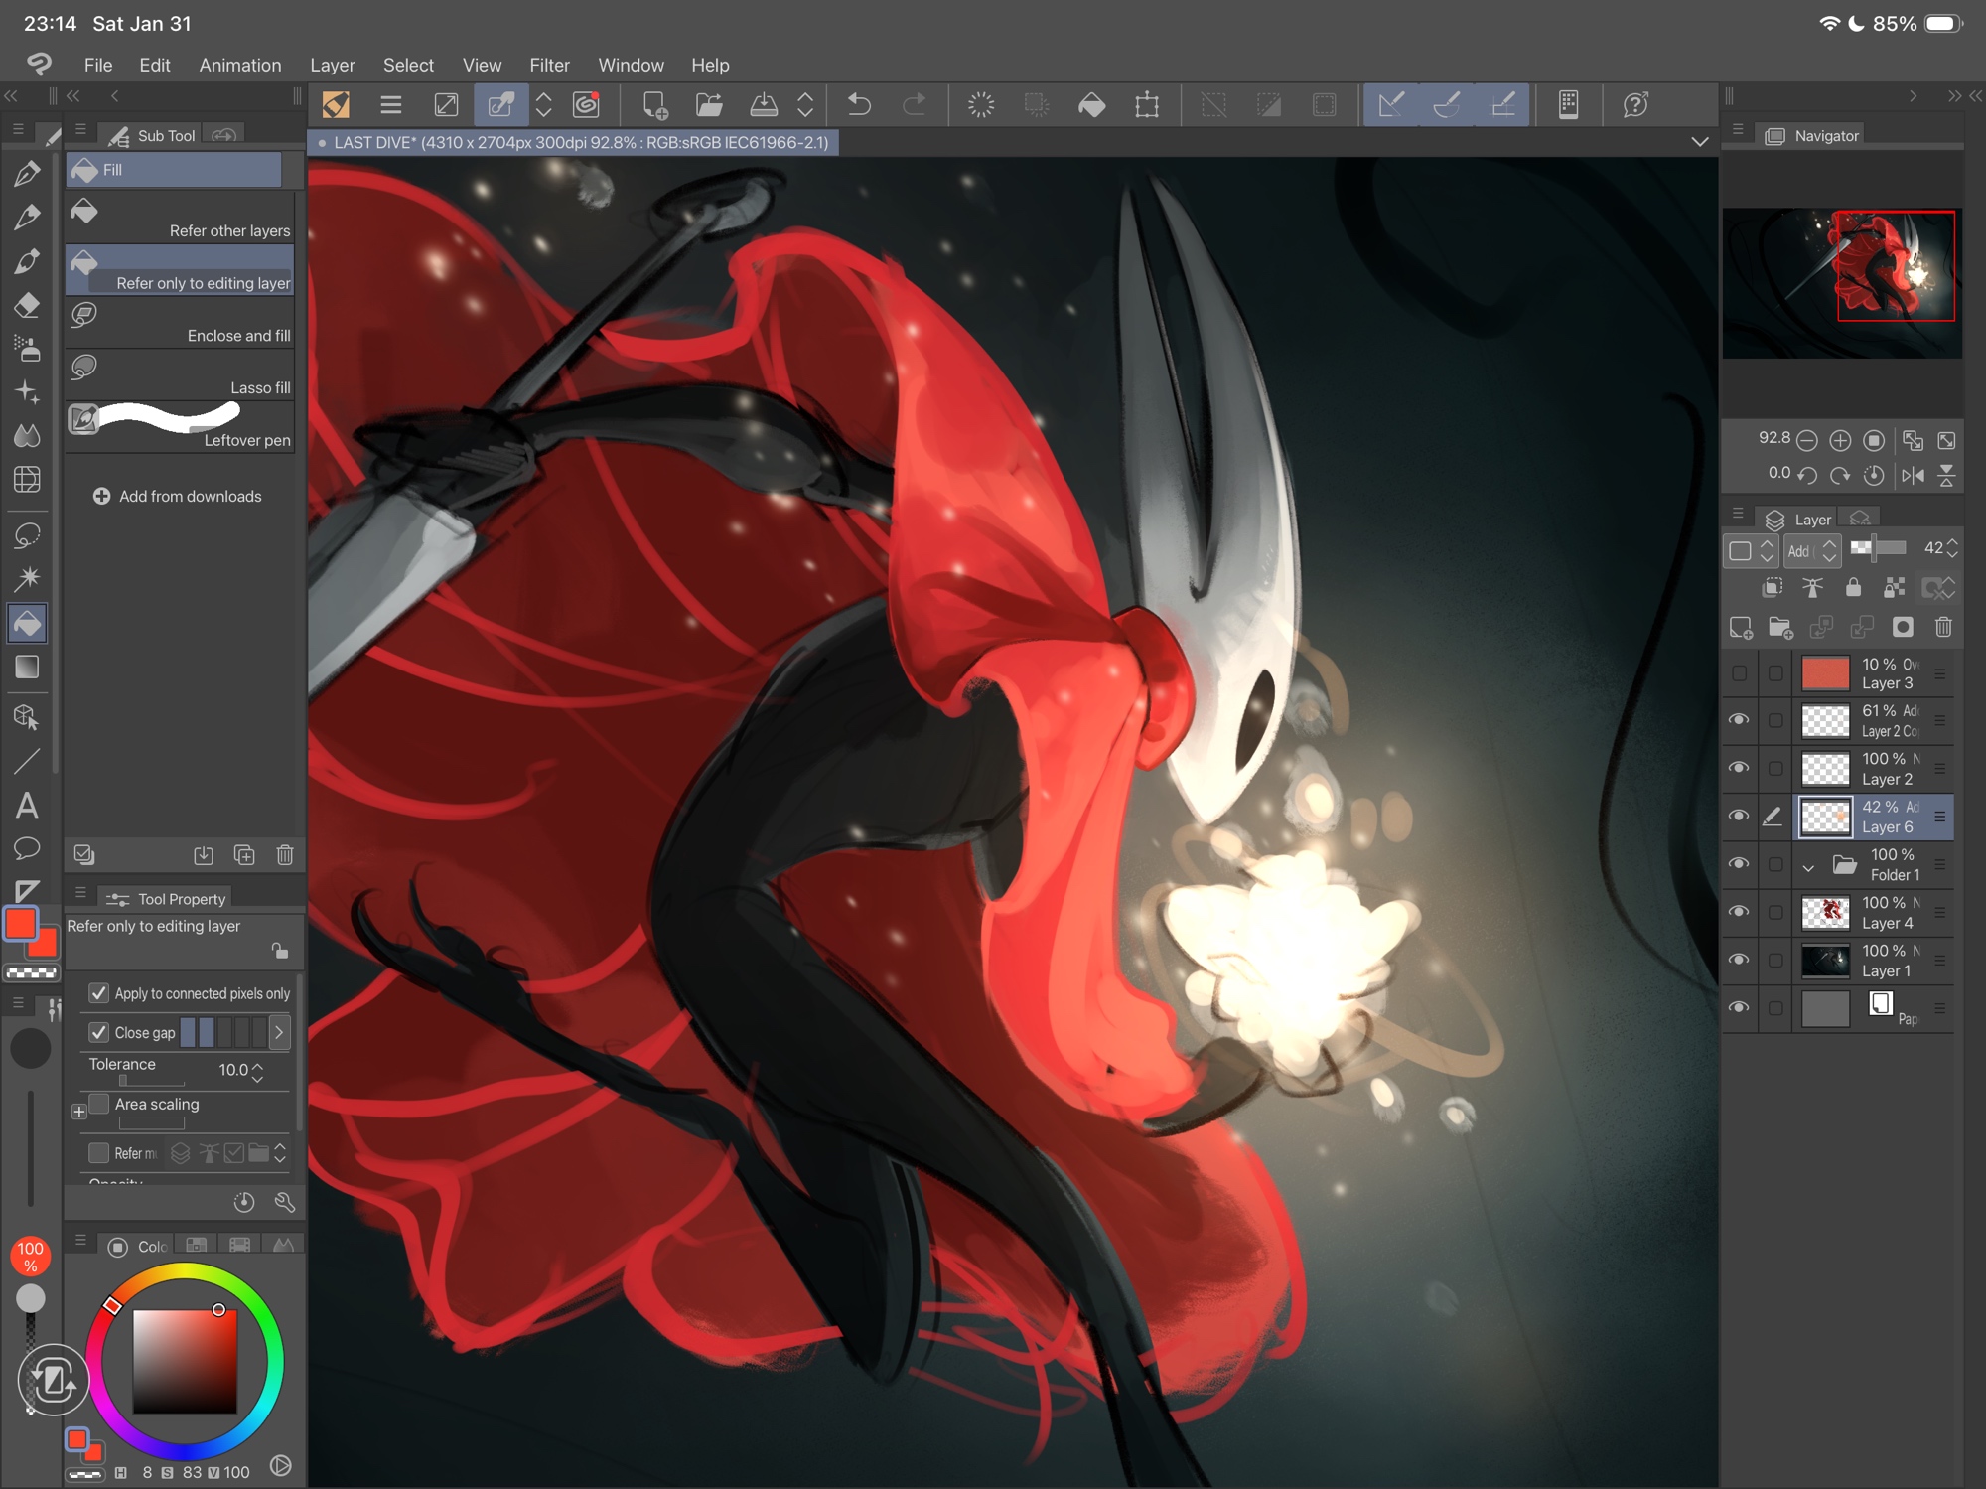Collapse Folder 1 in layer list
Image resolution: width=1986 pixels, height=1489 pixels.
(1808, 867)
